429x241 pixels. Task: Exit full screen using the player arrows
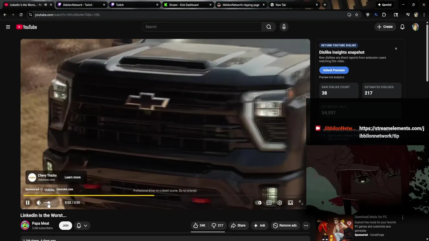tap(301, 203)
